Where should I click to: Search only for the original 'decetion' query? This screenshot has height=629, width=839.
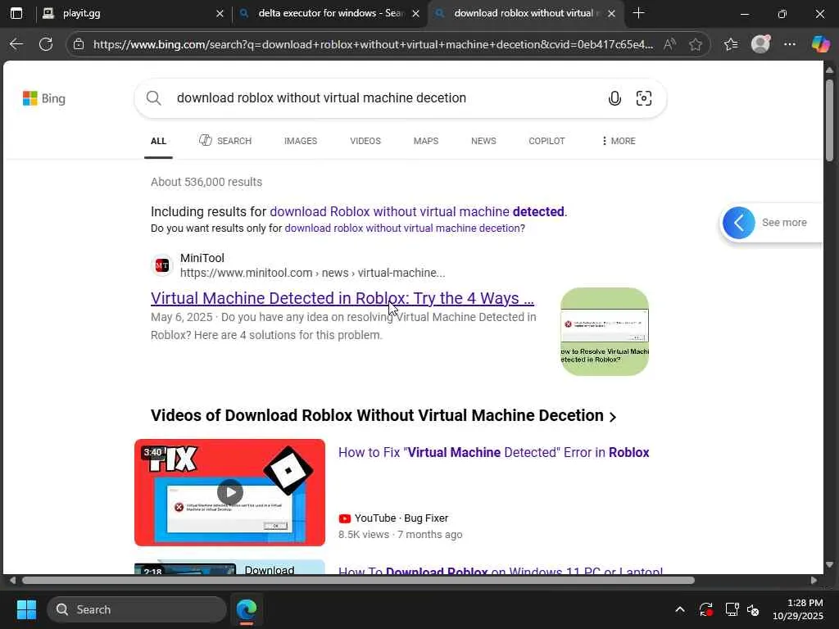[401, 229]
